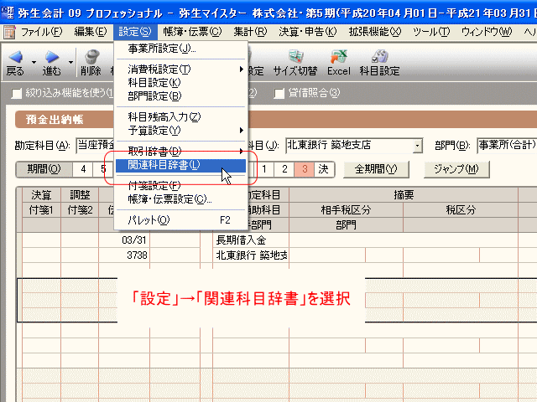Click the 調整 column header
Image resolution: width=537 pixels, height=402 pixels.
tap(80, 195)
